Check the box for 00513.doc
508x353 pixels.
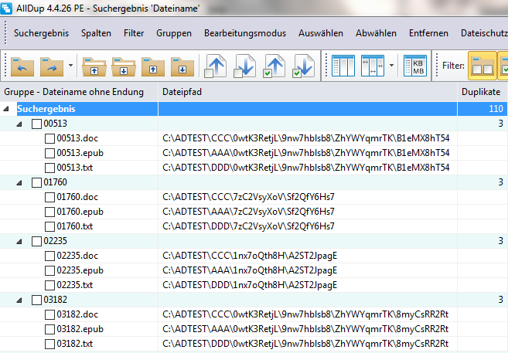[x=49, y=138]
